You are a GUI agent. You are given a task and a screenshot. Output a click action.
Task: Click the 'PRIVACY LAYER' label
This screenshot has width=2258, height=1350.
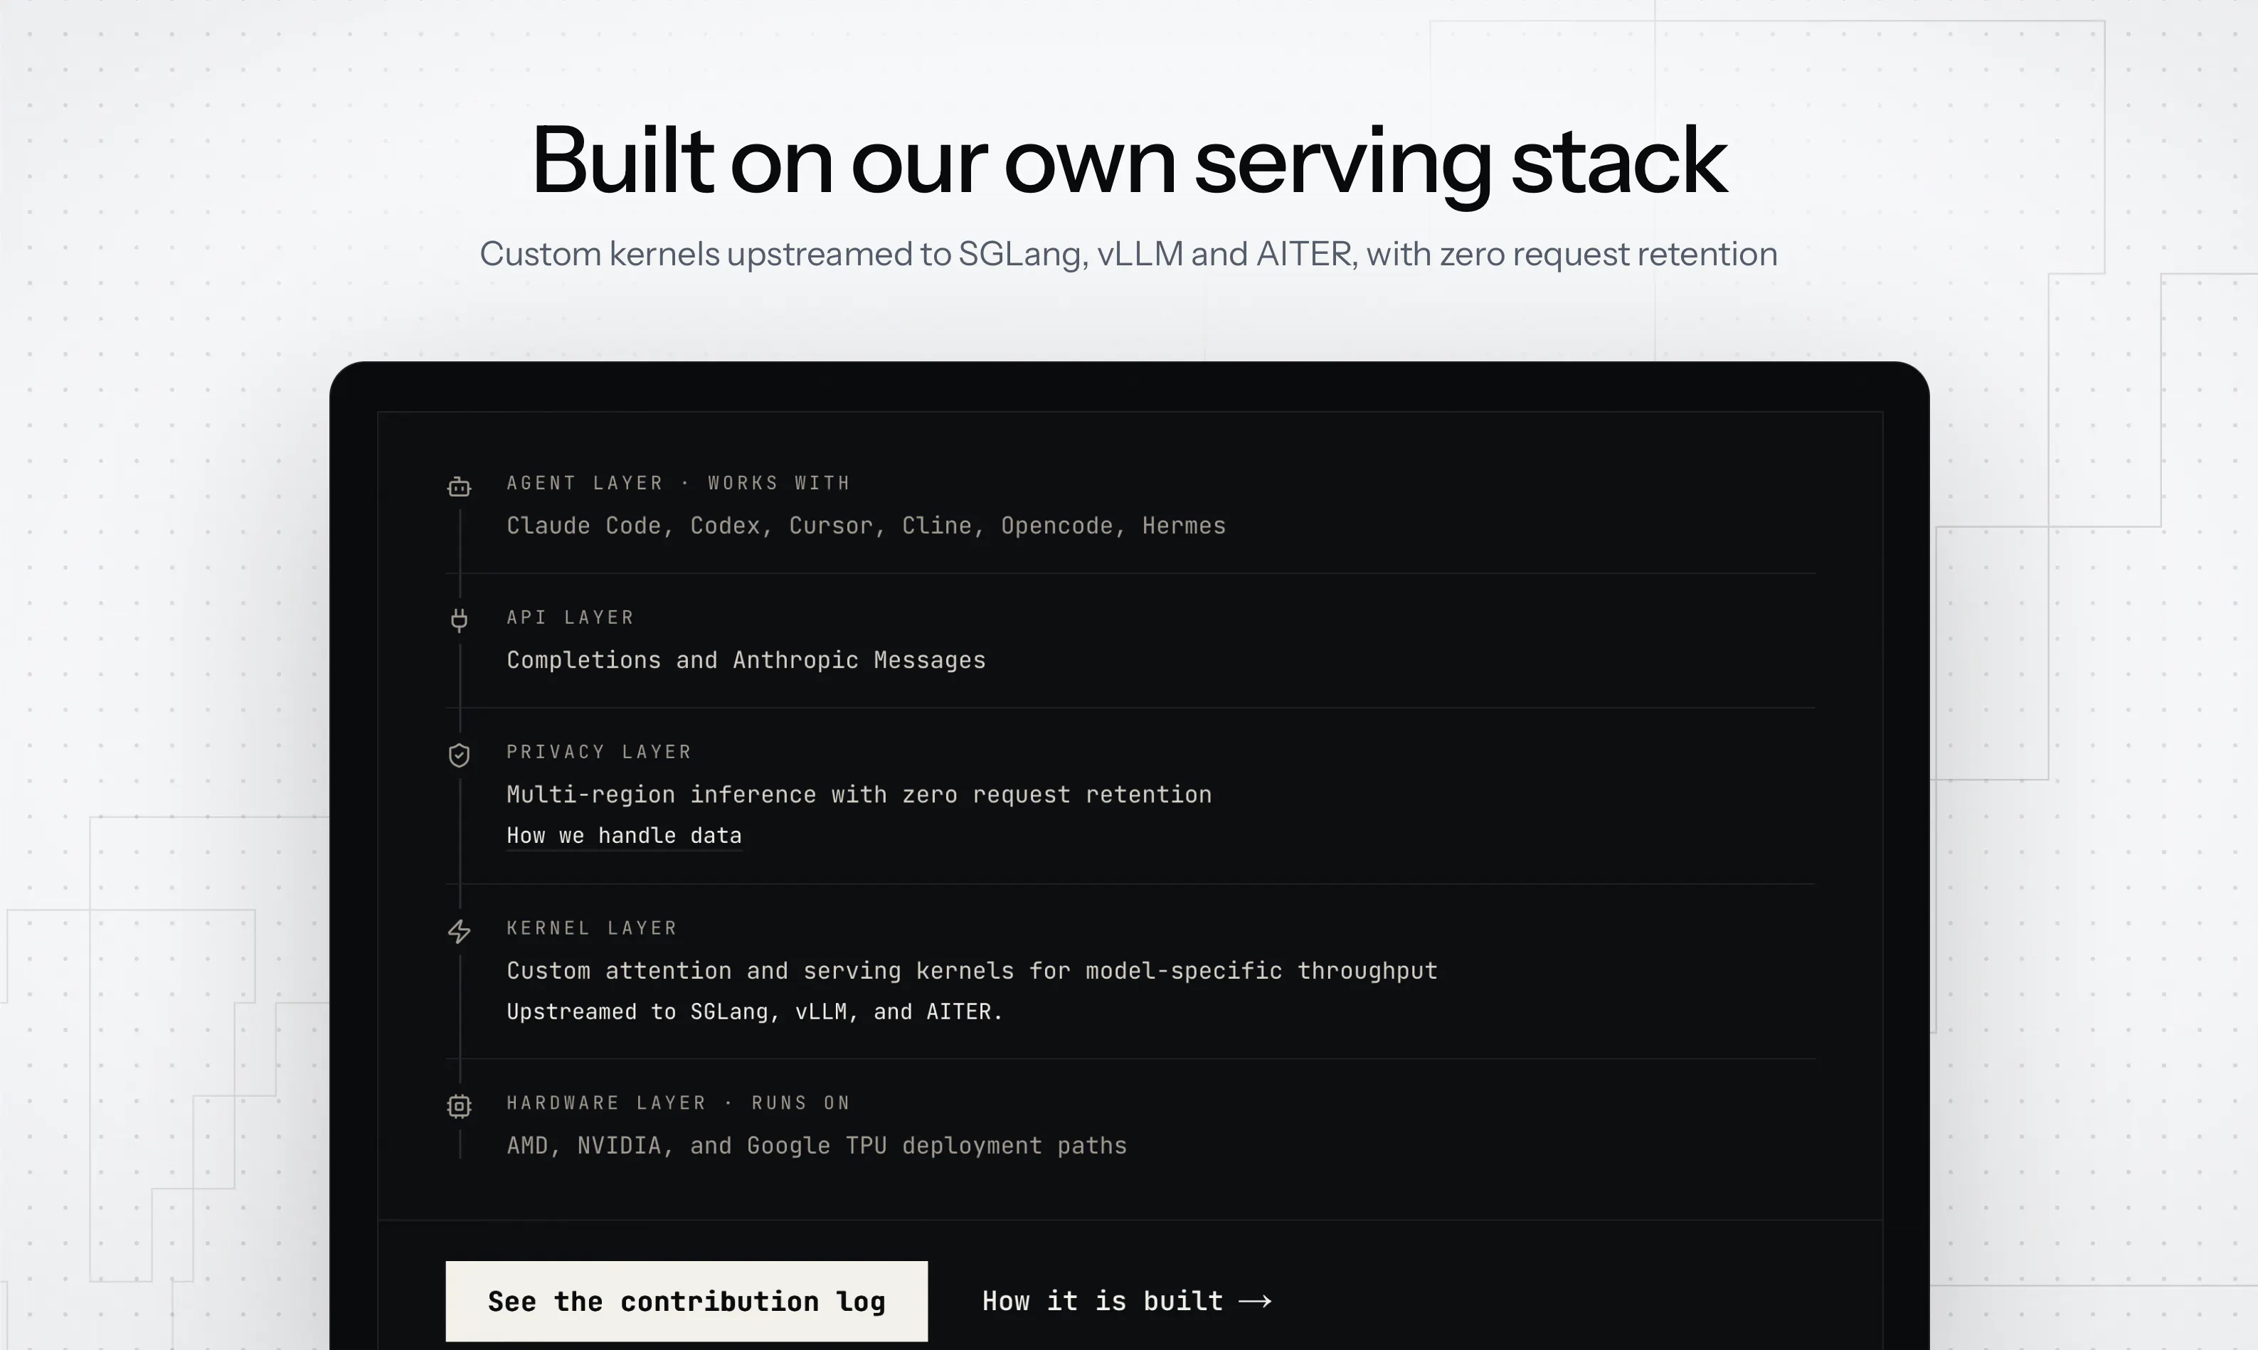coord(600,753)
